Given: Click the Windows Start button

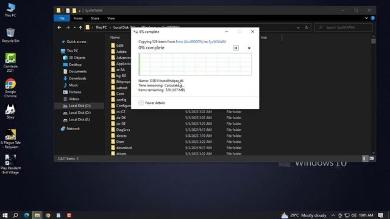Looking at the screenshot, I should click(5, 215).
